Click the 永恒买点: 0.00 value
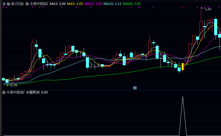221x136 pixels. (x=37, y=92)
